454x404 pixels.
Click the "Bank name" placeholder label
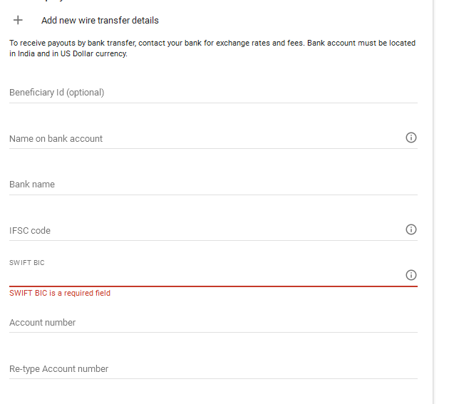(x=32, y=185)
